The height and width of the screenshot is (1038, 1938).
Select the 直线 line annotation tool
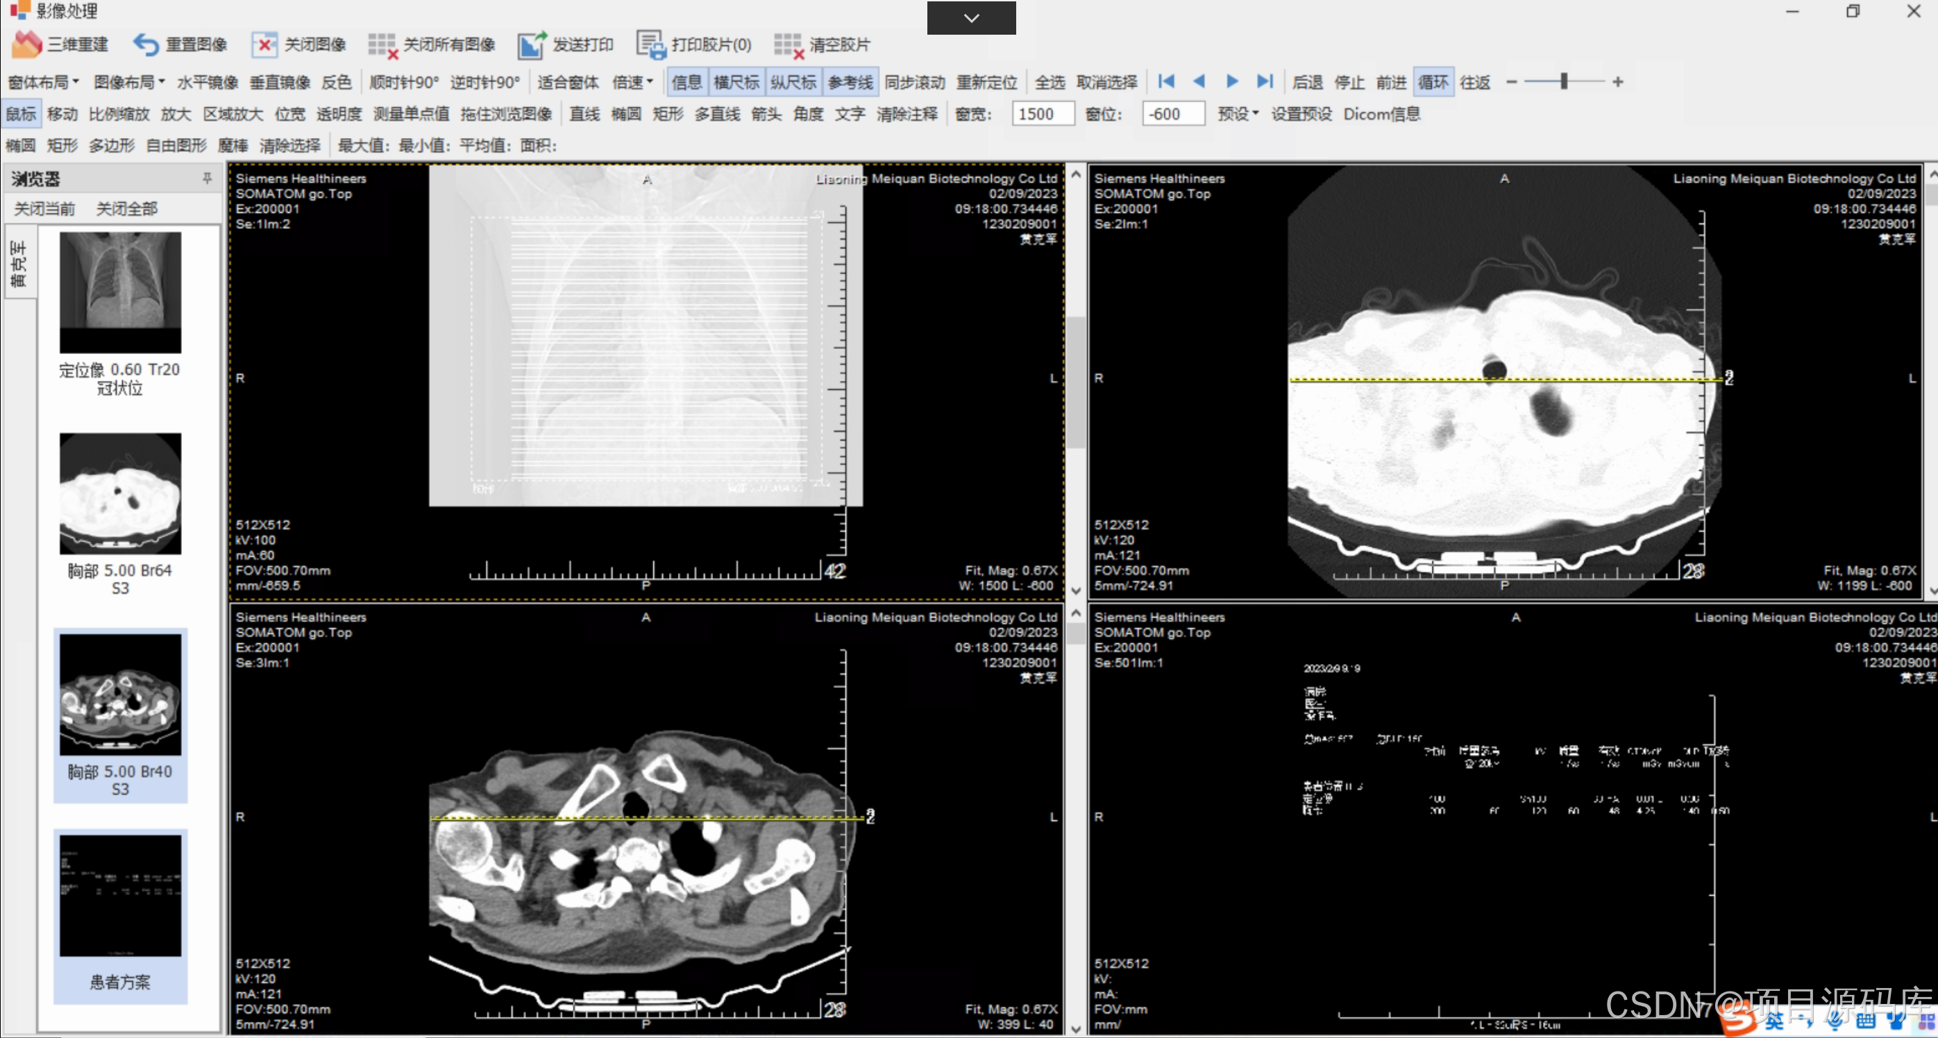pyautogui.click(x=584, y=114)
